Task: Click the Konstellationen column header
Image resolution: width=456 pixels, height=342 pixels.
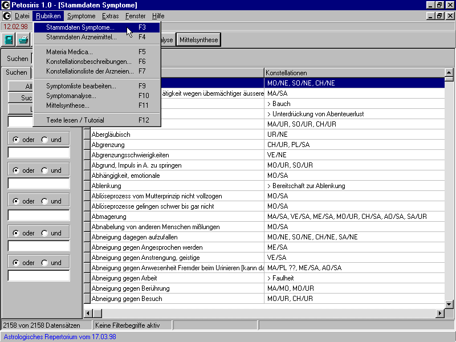Action: [355, 73]
